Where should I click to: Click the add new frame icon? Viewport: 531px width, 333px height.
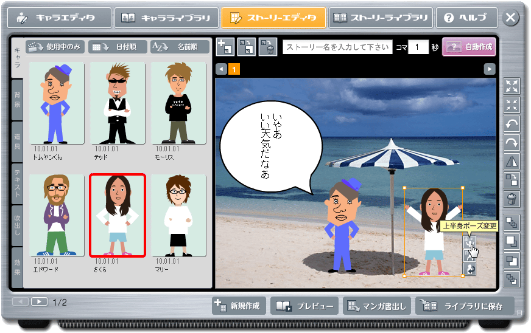coord(225,47)
